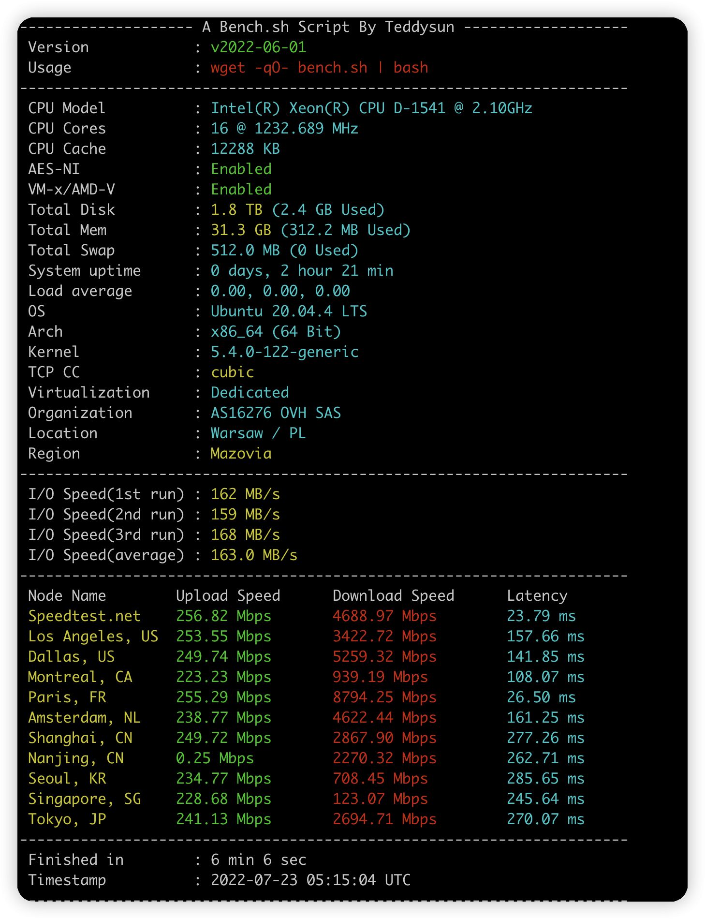Click the timestamp 2022-07-23 05:15:04 UTC
705x919 pixels.
pyautogui.click(x=310, y=880)
